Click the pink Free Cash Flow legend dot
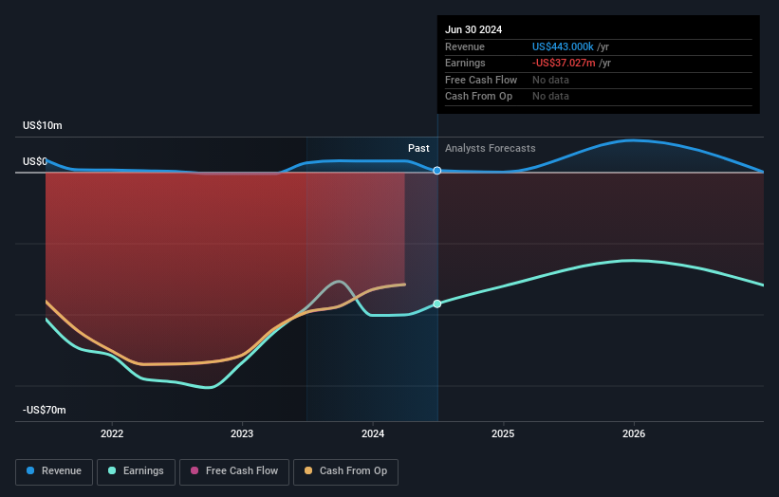The width and height of the screenshot is (779, 497). click(x=195, y=470)
